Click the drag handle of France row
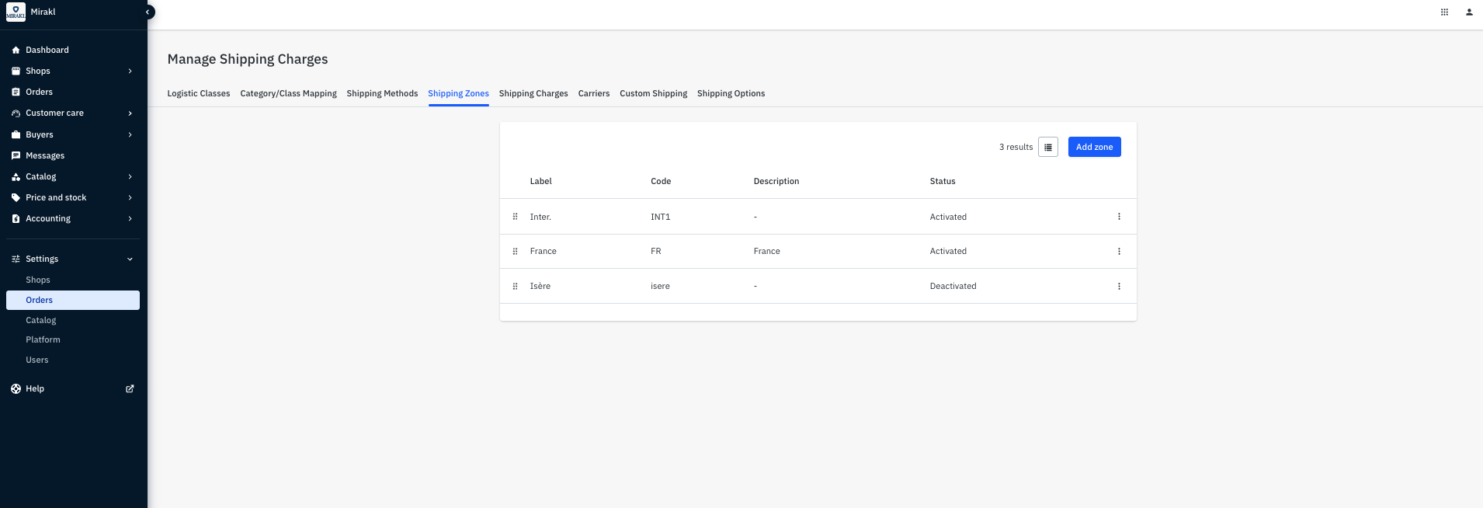The height and width of the screenshot is (508, 1483). 515,251
